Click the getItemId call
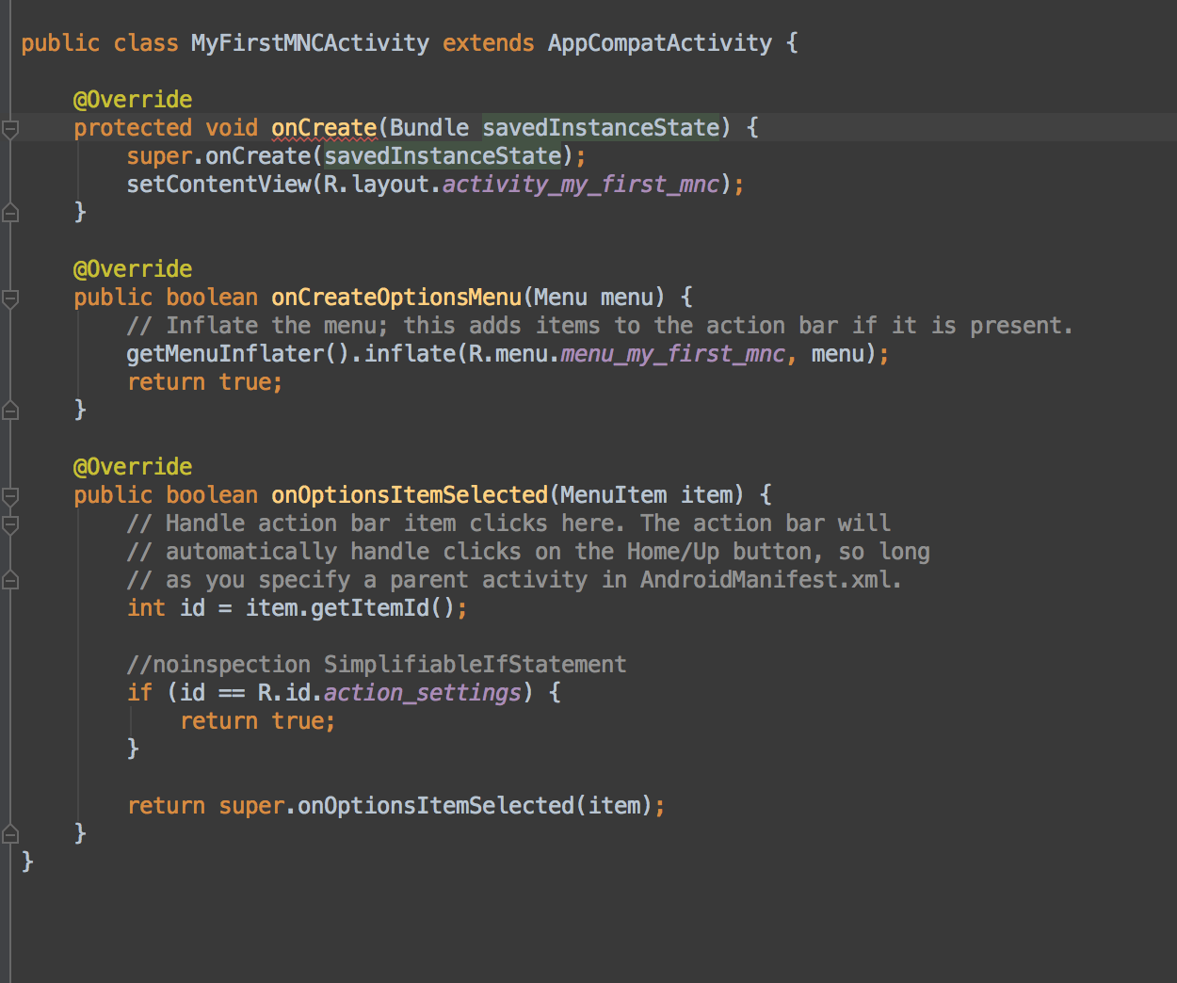1177x983 pixels. click(370, 608)
